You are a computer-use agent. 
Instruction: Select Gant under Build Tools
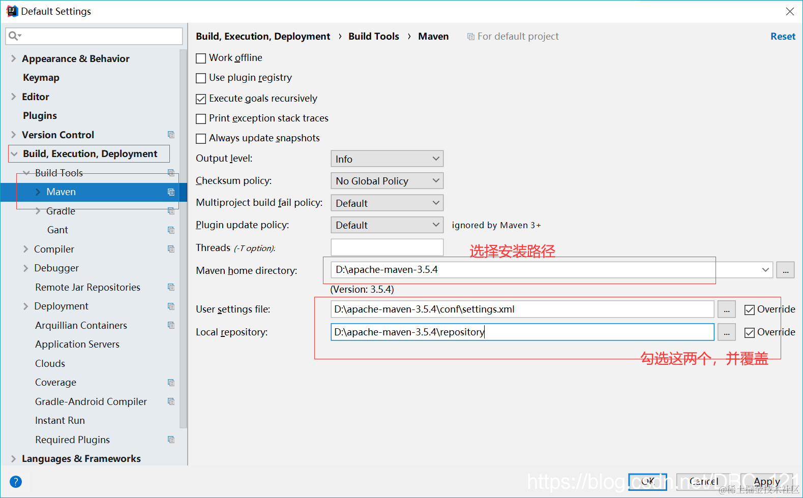57,230
